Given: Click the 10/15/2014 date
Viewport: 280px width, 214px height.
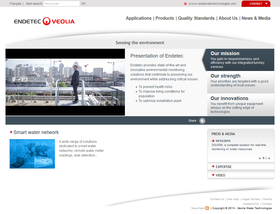Looking at the screenshot, I should coord(223,141).
